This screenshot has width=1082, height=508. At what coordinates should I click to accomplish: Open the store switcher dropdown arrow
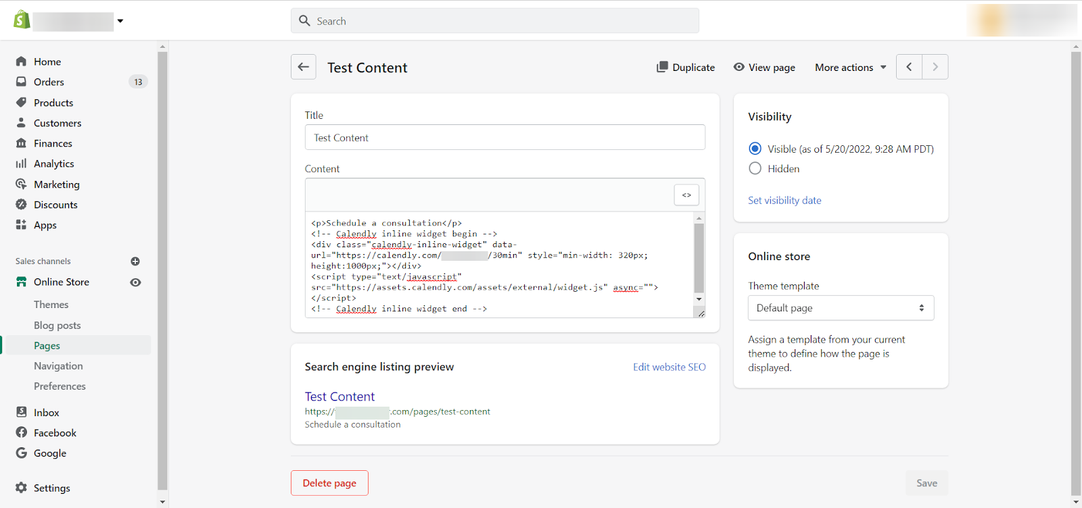[120, 21]
